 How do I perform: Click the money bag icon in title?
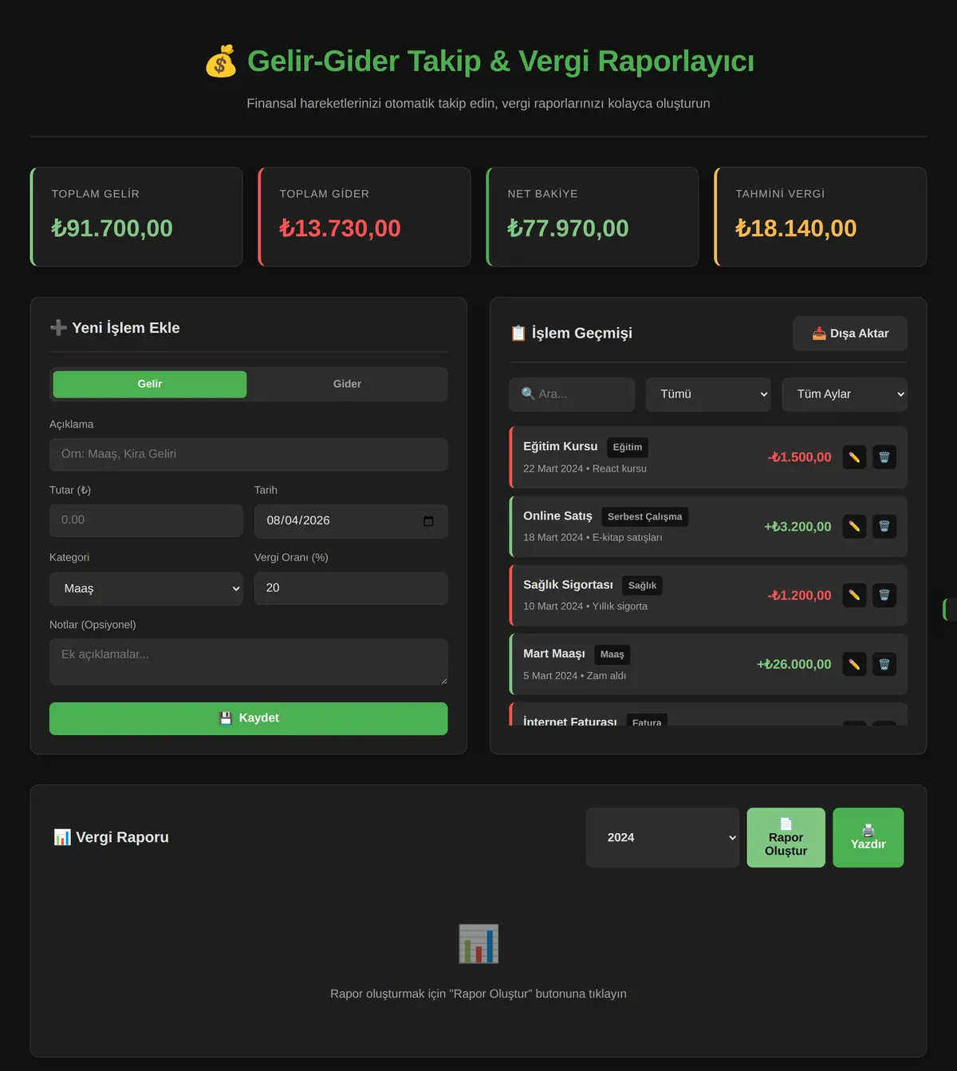[221, 61]
